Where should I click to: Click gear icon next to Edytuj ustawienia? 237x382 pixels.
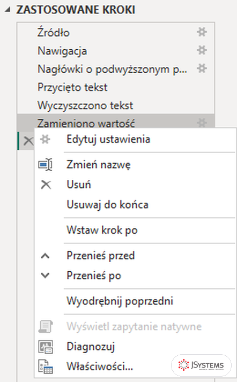point(46,139)
